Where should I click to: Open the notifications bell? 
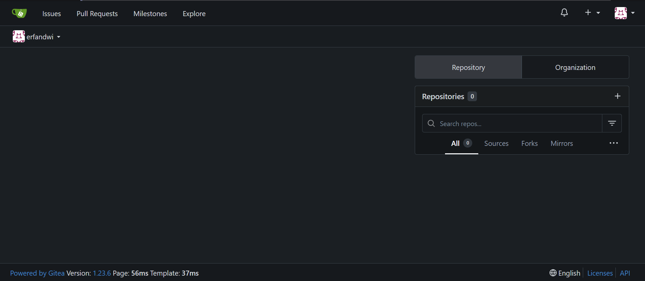click(564, 13)
